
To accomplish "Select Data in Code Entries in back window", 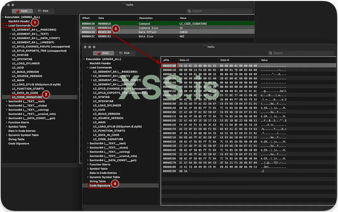I will tap(22, 131).
